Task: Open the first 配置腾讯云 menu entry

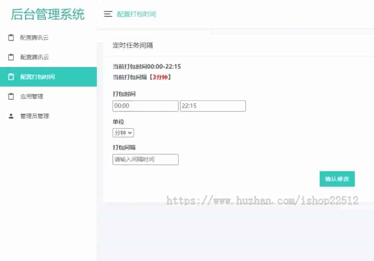Action: [49, 37]
